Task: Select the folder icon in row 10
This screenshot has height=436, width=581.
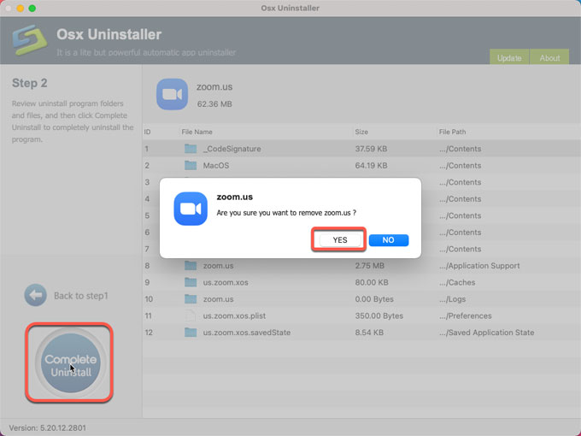Action: [x=191, y=299]
